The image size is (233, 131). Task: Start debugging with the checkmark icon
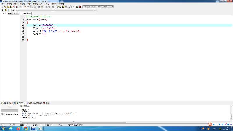[70, 7]
